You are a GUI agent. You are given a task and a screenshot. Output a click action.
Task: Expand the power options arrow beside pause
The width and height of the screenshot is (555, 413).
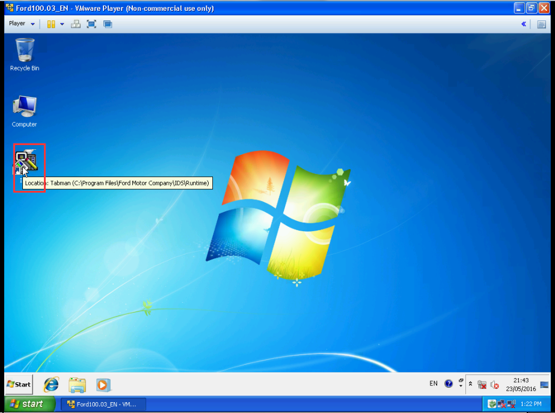click(63, 24)
